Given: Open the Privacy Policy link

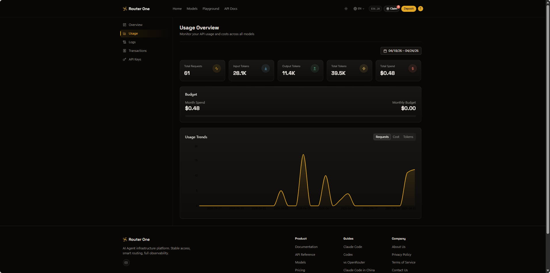Looking at the screenshot, I should point(401,255).
